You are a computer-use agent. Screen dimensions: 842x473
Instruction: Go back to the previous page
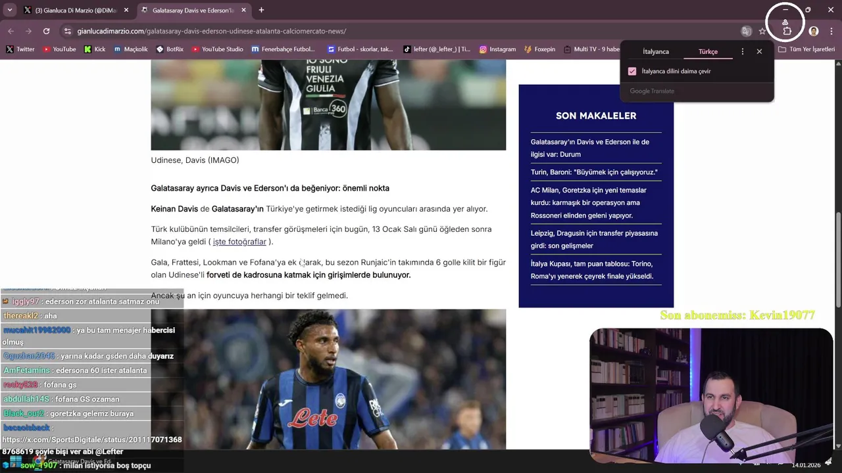click(11, 31)
